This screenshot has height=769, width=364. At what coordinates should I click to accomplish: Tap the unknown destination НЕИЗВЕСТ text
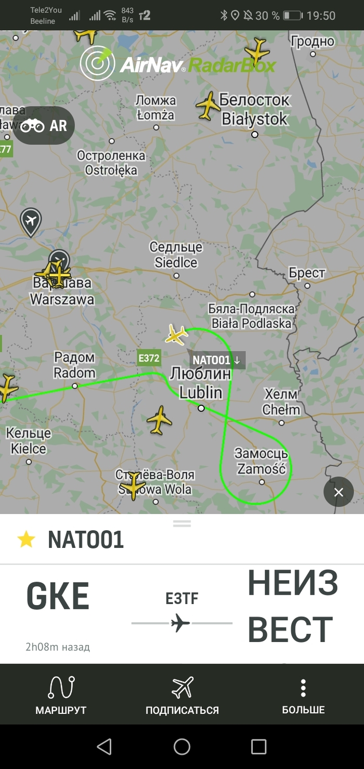tap(292, 606)
